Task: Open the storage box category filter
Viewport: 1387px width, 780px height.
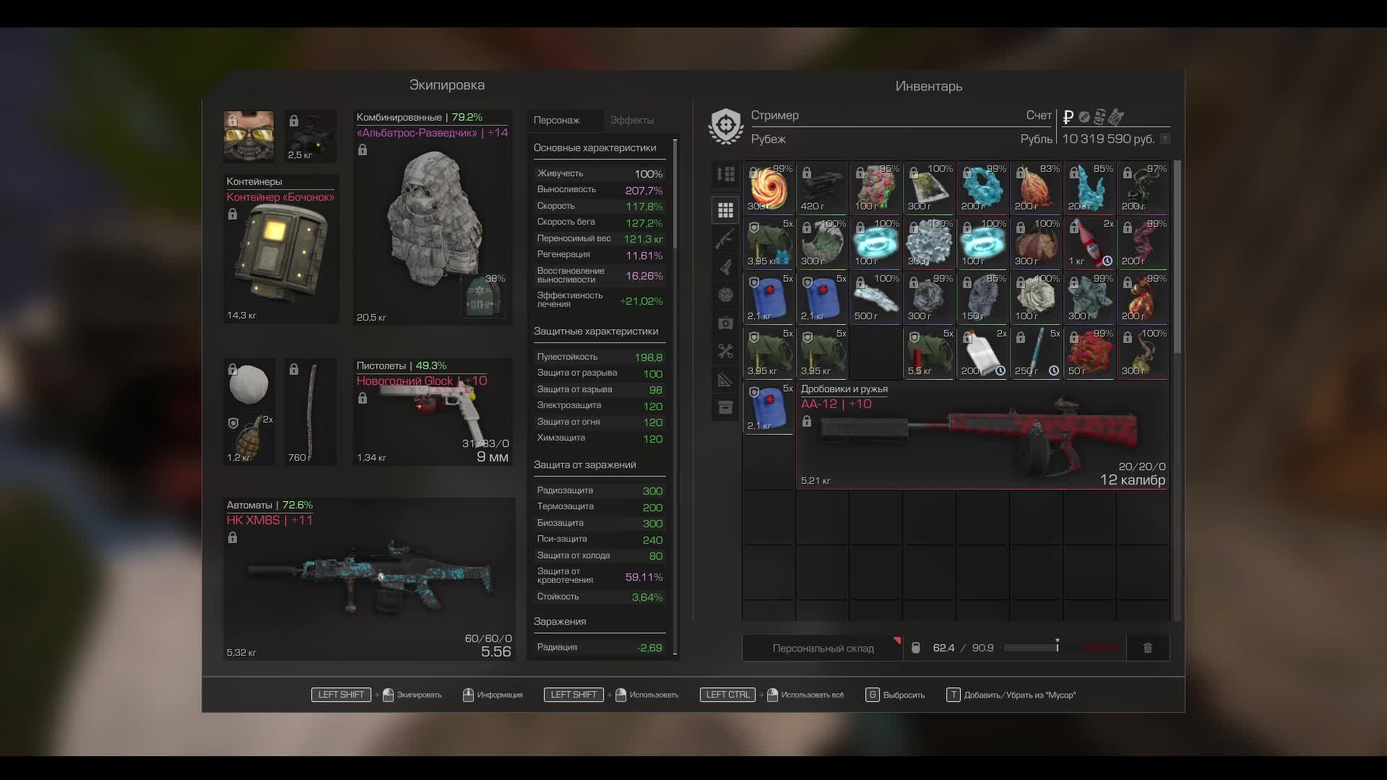Action: [725, 408]
